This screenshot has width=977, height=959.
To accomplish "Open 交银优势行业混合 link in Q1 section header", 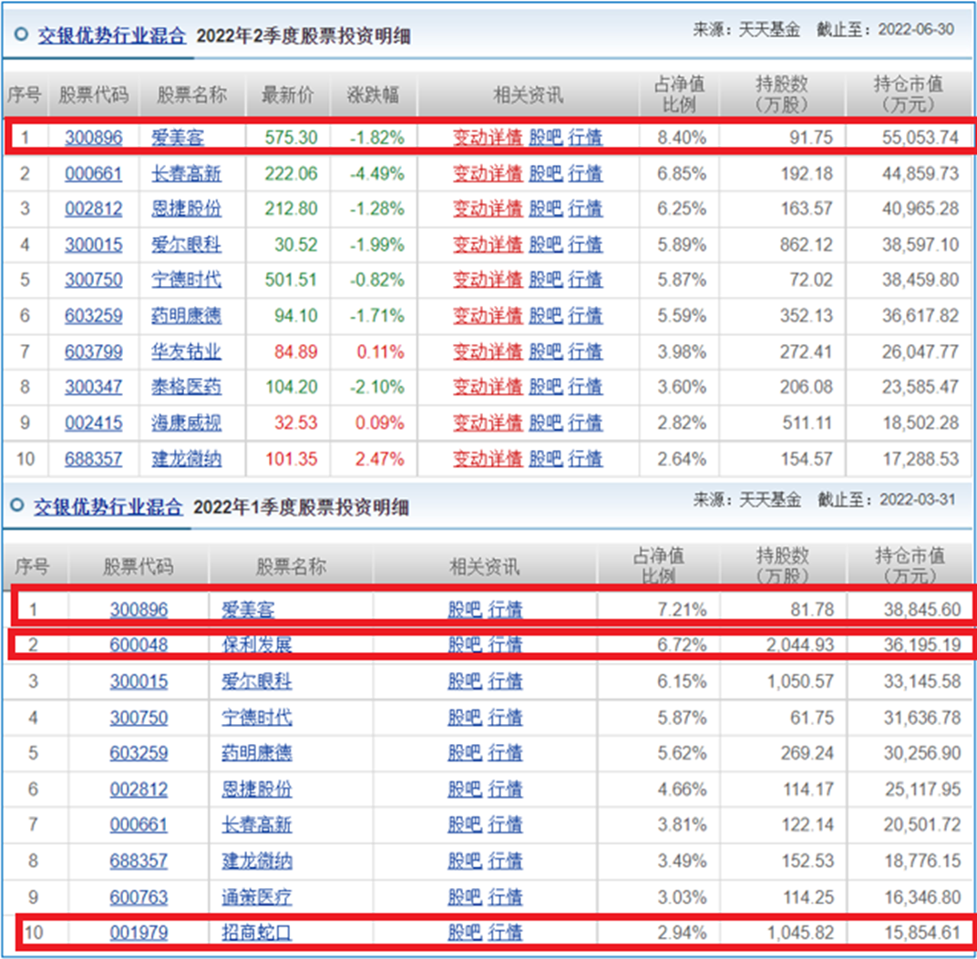I will coord(108,507).
